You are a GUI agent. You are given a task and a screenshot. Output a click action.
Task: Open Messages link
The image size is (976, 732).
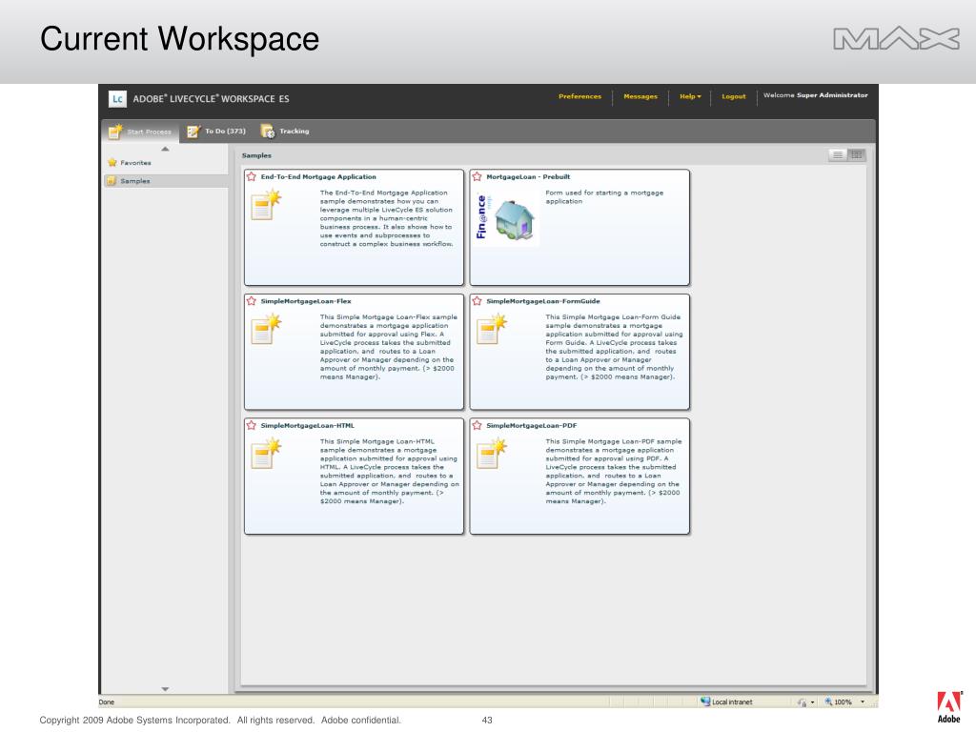tap(640, 96)
